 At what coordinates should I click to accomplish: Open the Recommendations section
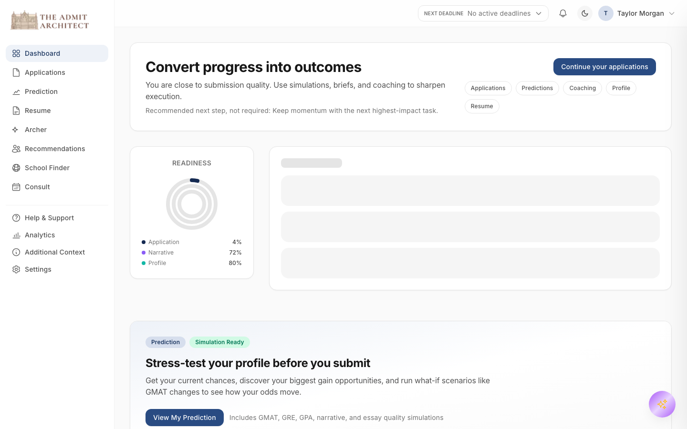54,149
